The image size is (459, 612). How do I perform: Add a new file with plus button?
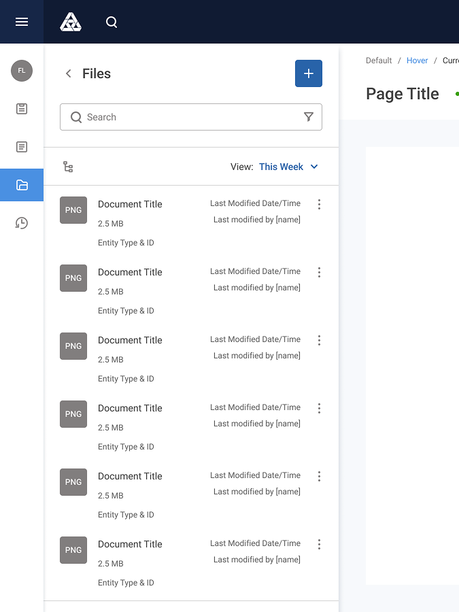coord(309,73)
